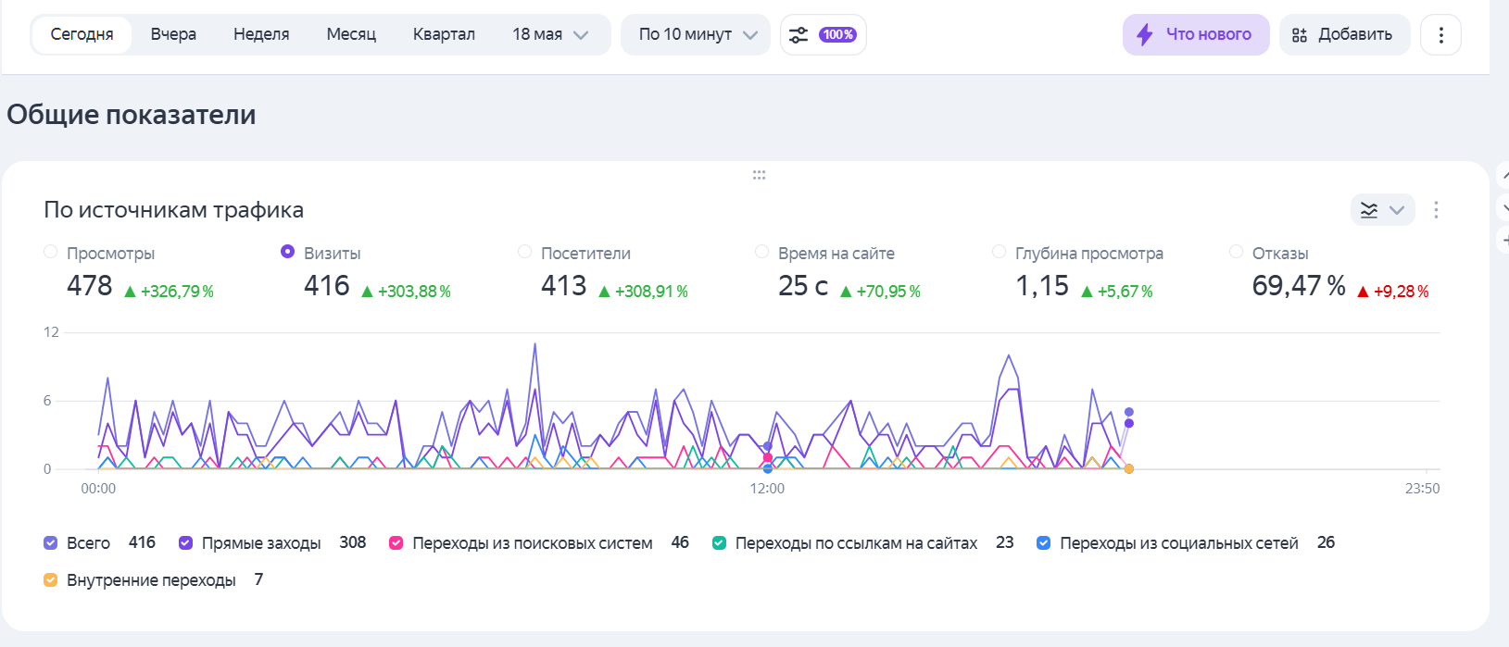The height and width of the screenshot is (647, 1509).
Task: Expand the chart type dropdown chevron
Action: click(1397, 210)
